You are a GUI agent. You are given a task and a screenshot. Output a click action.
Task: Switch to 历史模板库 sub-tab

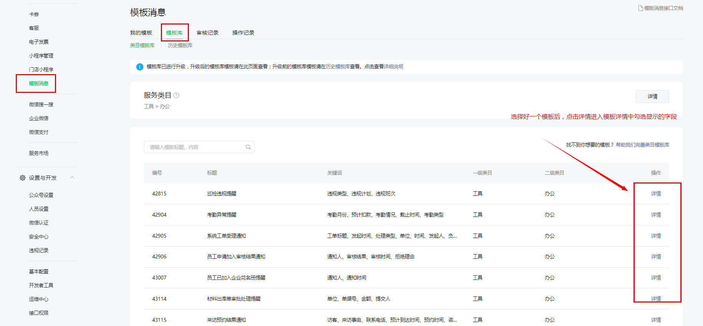point(180,45)
